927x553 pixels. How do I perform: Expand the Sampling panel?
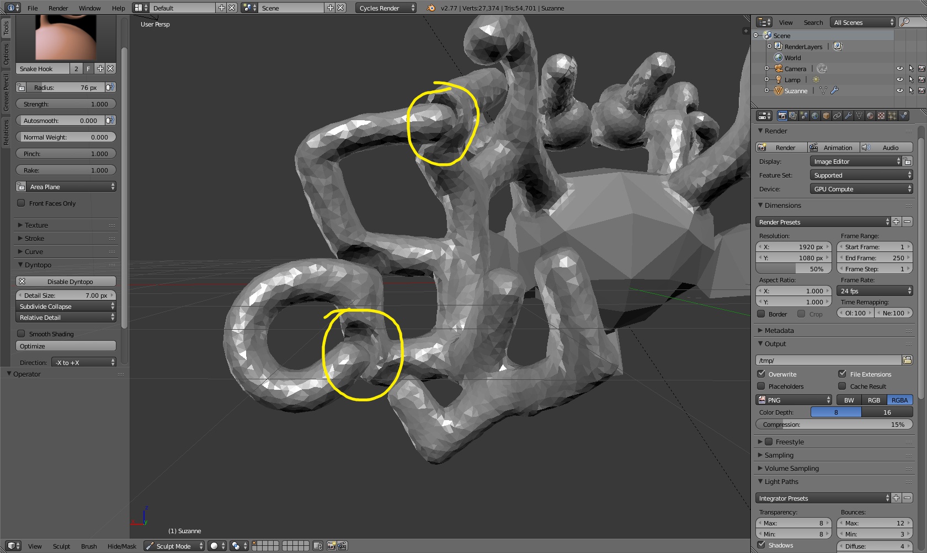point(779,455)
